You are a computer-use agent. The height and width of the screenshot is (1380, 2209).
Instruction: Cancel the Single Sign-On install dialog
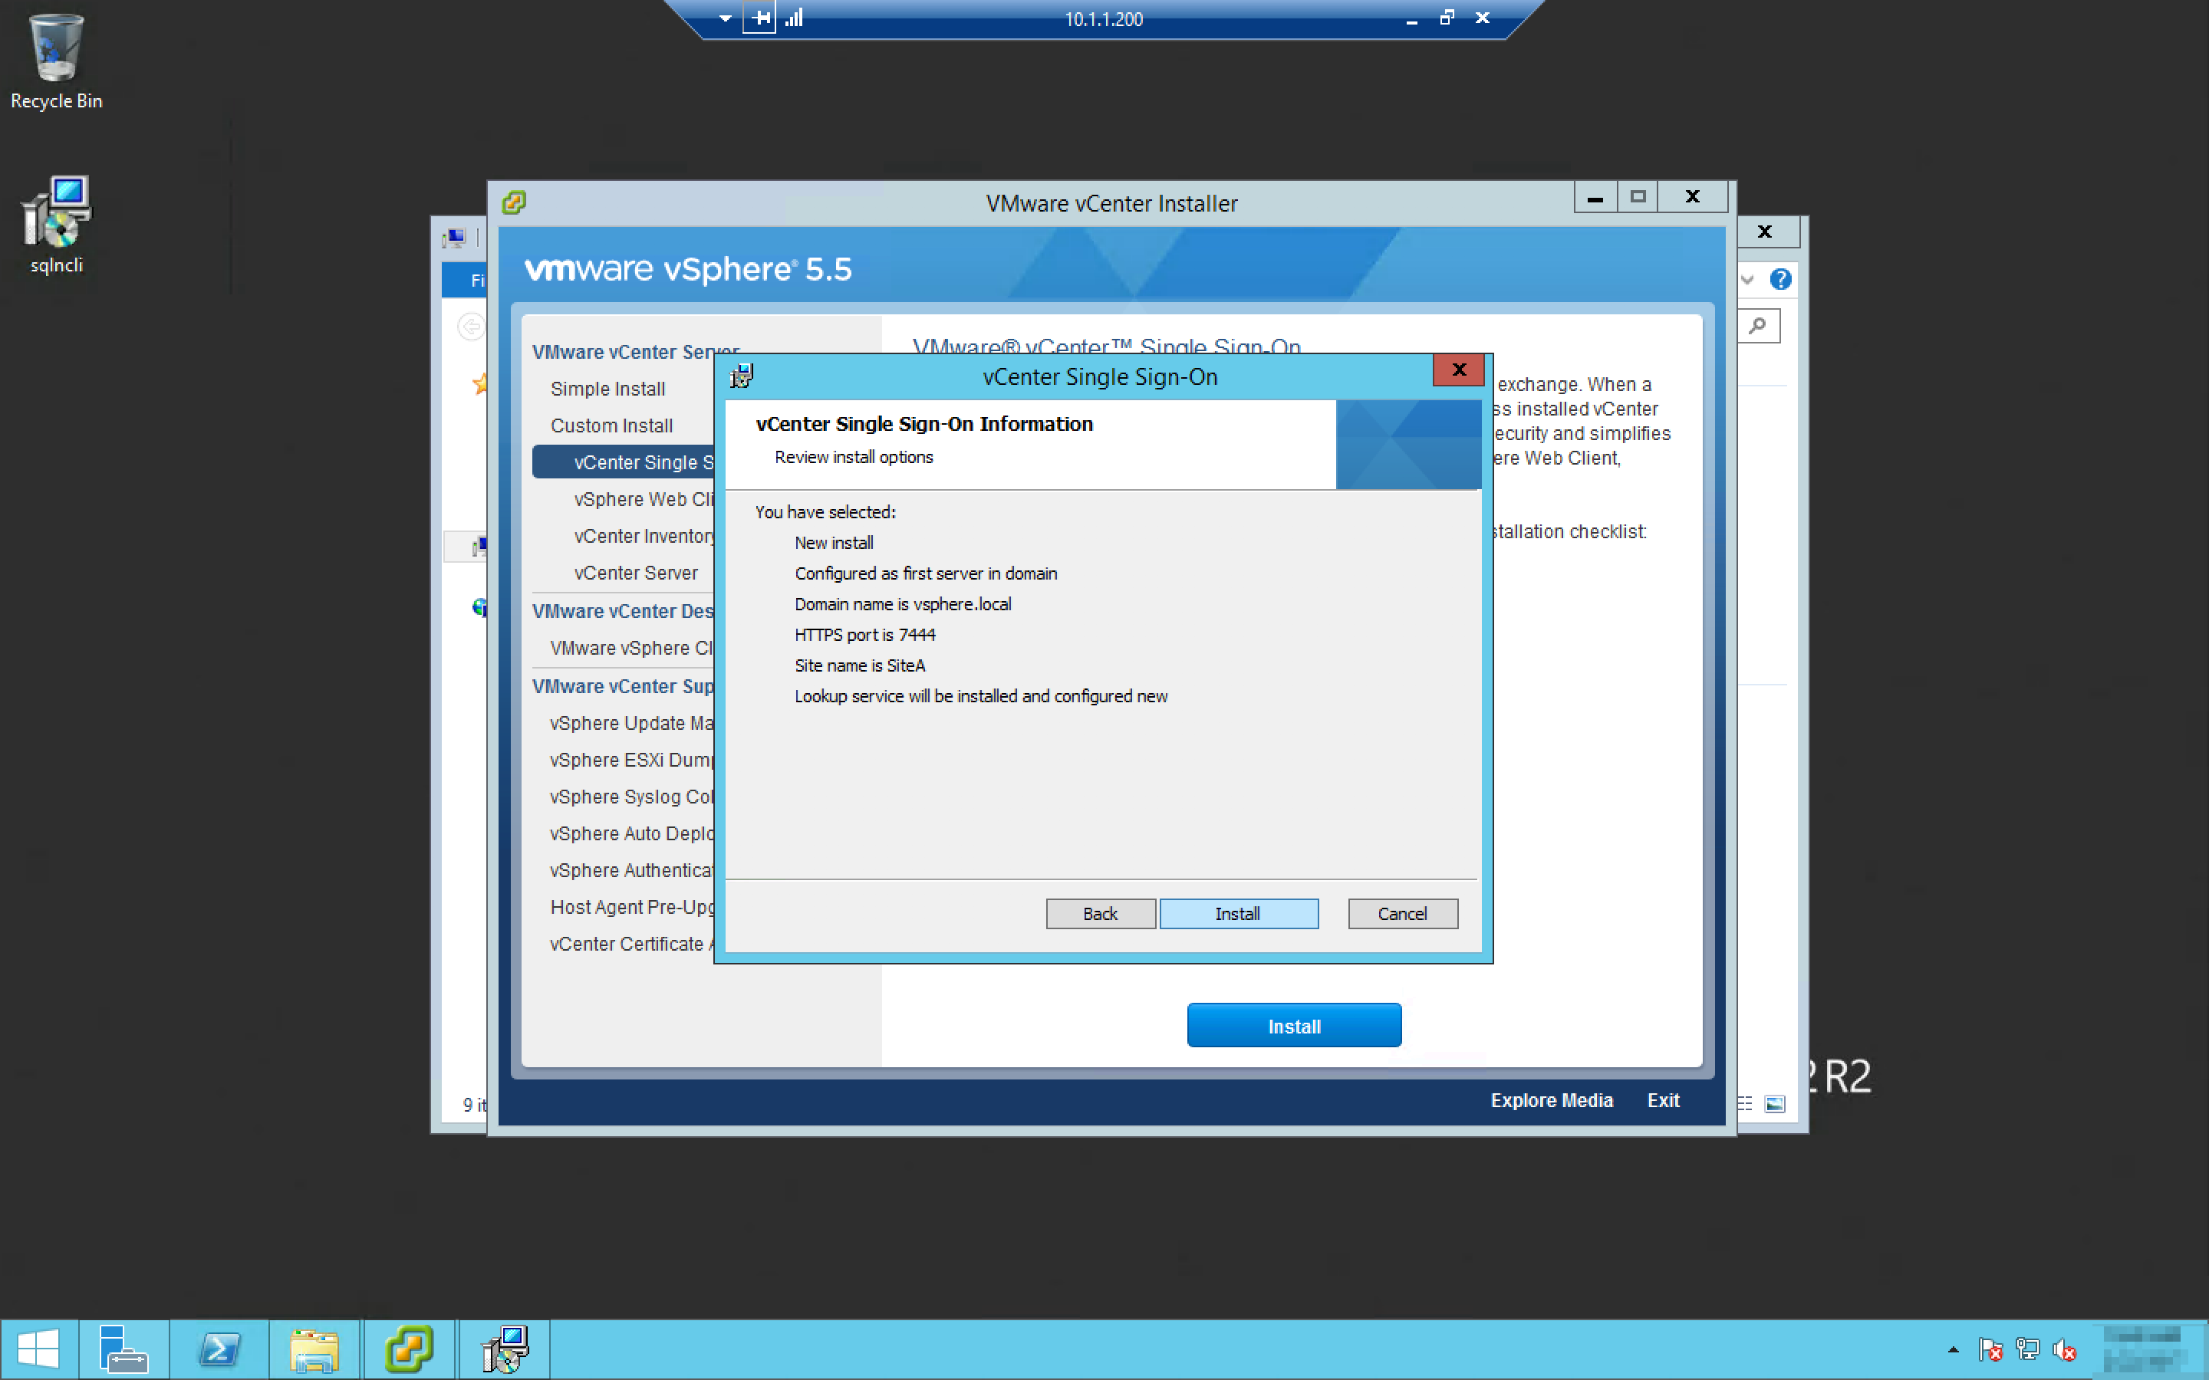pyautogui.click(x=1402, y=914)
